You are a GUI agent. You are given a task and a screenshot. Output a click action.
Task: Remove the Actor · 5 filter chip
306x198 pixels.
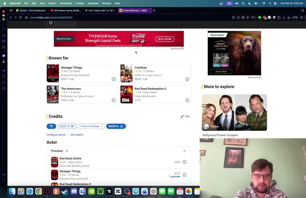tap(72, 126)
